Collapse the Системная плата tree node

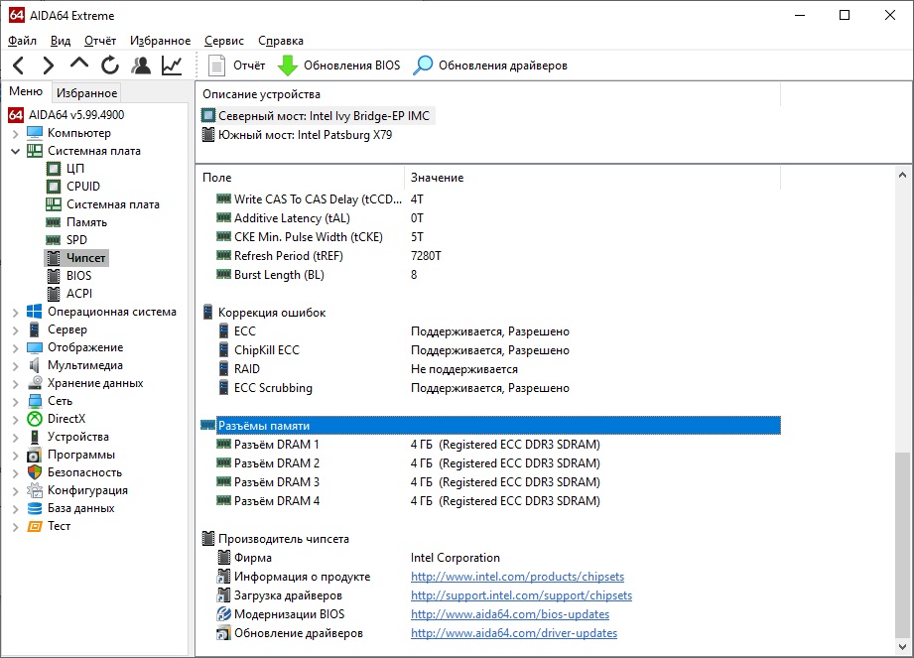tap(16, 151)
